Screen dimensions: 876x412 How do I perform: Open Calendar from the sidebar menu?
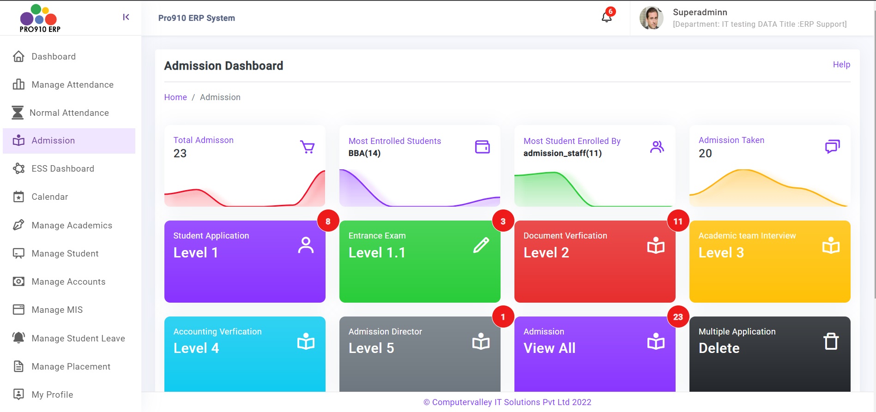49,197
